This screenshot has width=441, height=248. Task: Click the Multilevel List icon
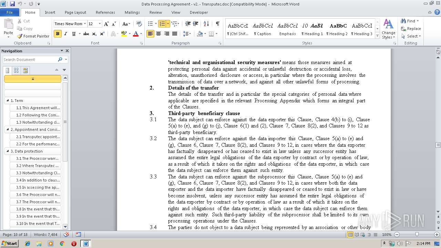pyautogui.click(x=174, y=24)
